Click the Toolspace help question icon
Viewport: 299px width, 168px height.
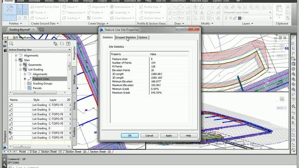click(x=68, y=43)
